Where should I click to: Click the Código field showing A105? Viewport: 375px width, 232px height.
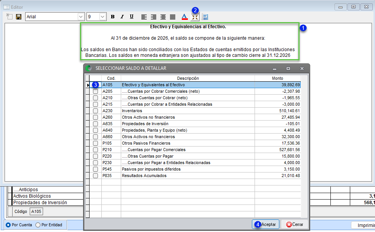tap(36, 211)
